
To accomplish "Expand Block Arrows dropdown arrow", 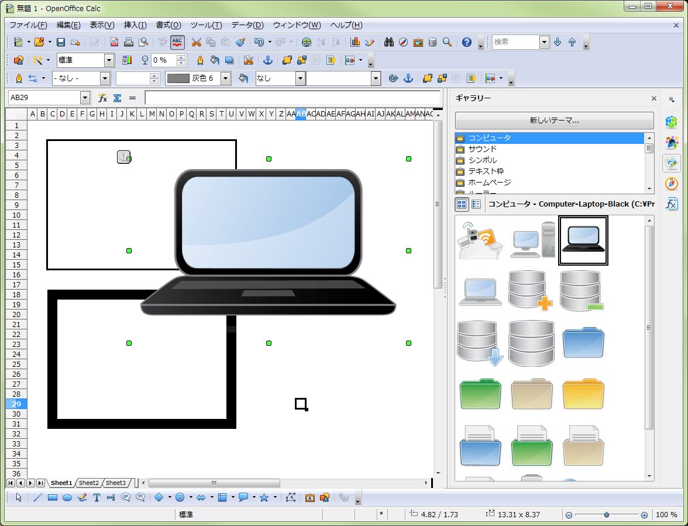I will pos(212,497).
